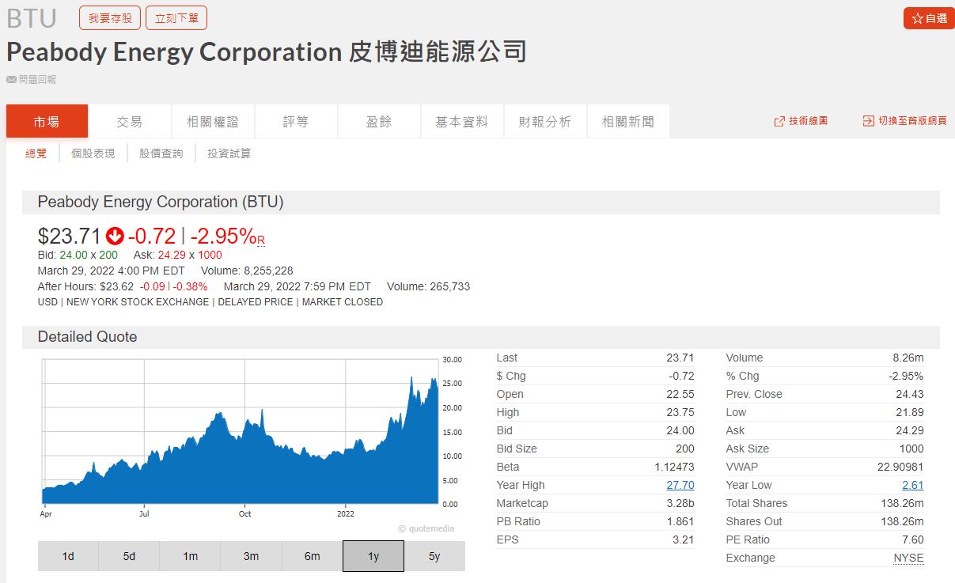Image resolution: width=955 pixels, height=583 pixels.
Task: Click 切換至舊版網頁 switch to old version
Action: [x=904, y=121]
